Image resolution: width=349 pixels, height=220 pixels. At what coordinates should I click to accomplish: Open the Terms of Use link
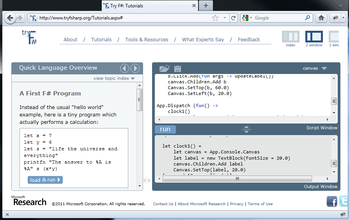tap(260, 204)
